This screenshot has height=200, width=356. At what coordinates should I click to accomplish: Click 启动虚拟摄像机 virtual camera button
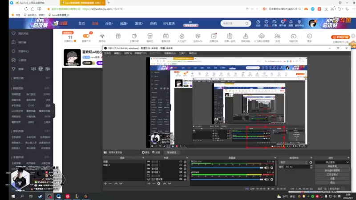point(332,170)
